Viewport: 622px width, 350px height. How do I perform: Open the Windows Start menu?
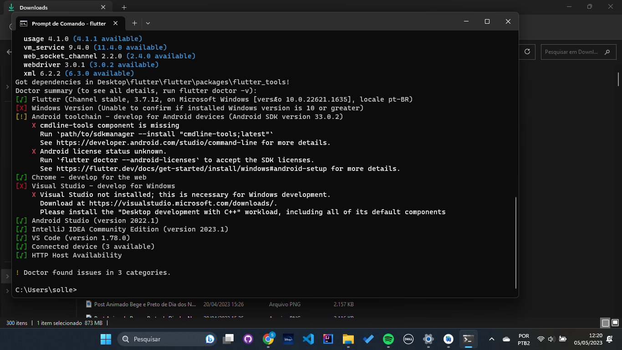point(106,339)
